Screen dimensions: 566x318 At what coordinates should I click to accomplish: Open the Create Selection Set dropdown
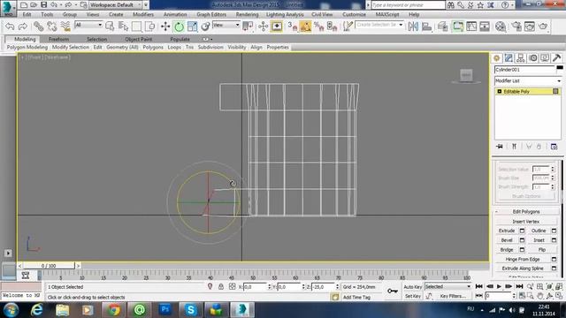click(x=379, y=25)
